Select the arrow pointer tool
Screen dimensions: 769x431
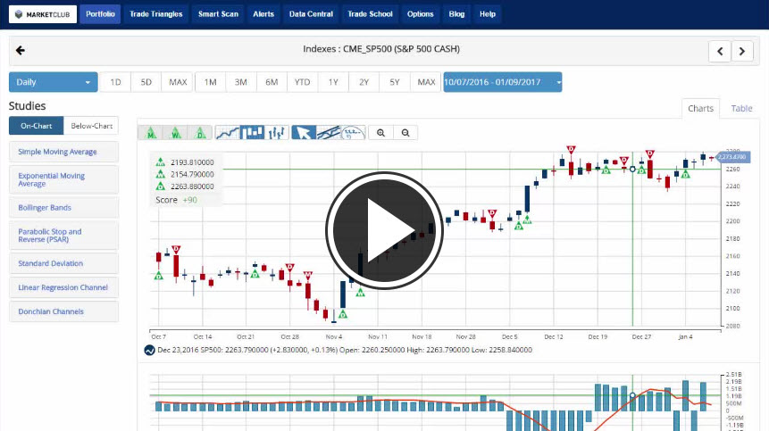pos(305,133)
